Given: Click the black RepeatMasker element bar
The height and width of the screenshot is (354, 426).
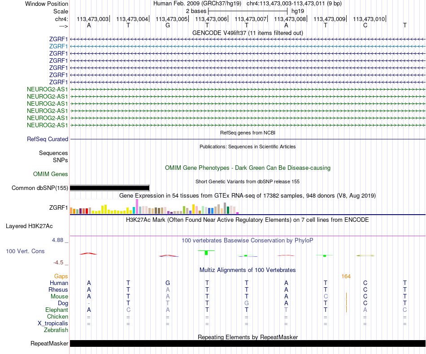Looking at the screenshot, I should coord(248,343).
